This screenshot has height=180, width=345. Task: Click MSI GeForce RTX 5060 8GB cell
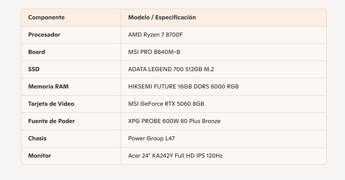pos(166,104)
